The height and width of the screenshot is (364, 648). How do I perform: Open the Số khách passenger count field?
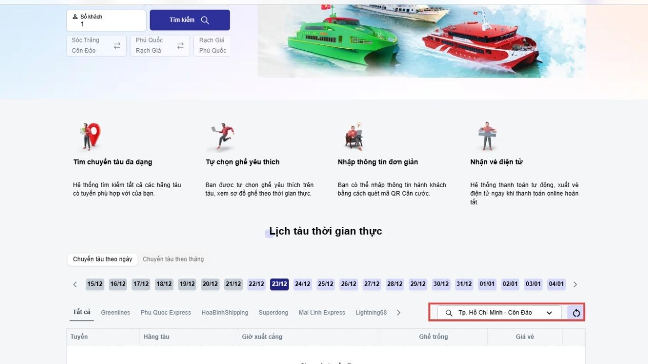(106, 20)
